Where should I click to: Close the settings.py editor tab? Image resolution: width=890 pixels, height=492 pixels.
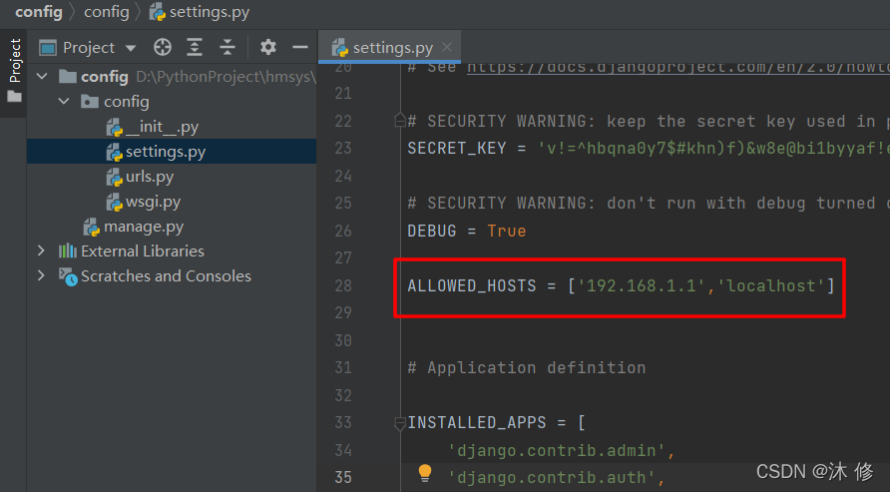[x=447, y=47]
